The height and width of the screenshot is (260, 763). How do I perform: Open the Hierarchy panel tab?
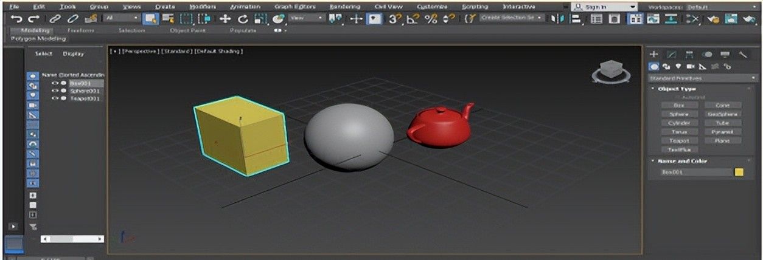690,55
